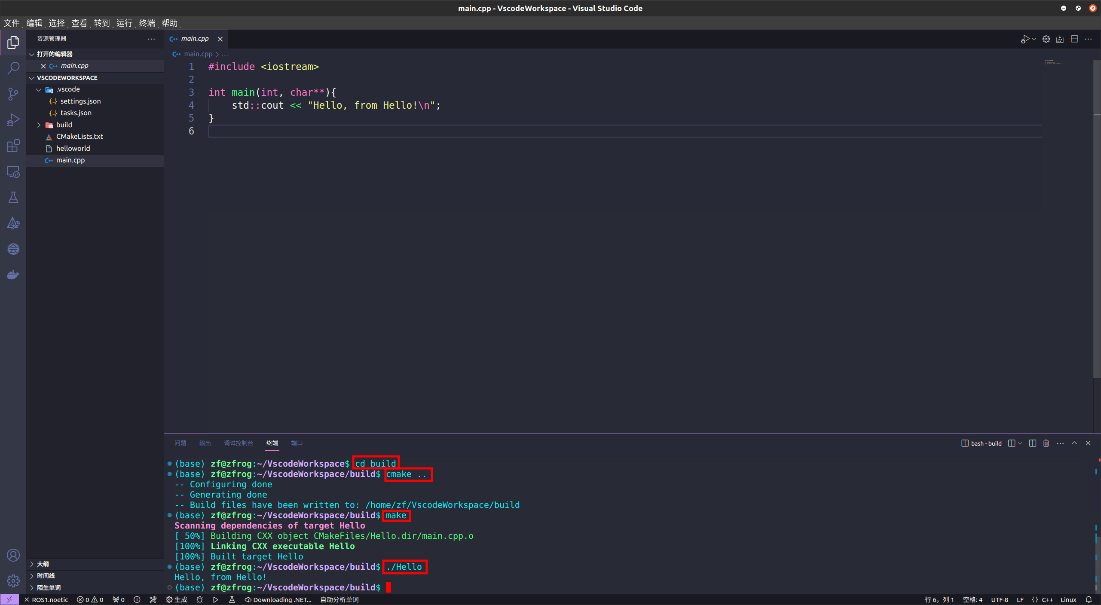Open the Search view in the activity bar

[13, 68]
